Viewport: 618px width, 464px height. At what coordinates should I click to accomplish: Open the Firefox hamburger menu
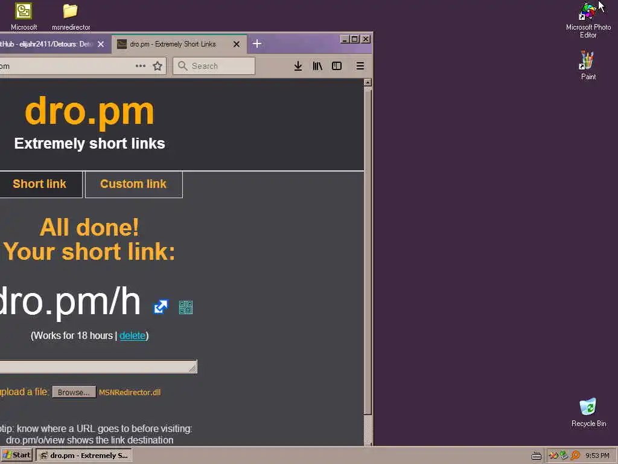coord(360,66)
